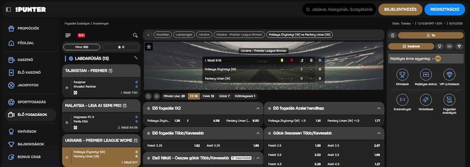
Task: Collapse the Élő fogadás Ázsiai hendikep market
Action: pos(378,108)
